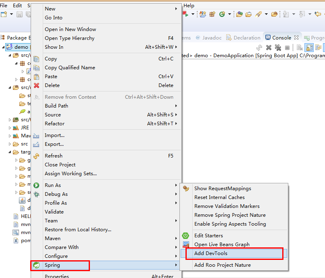Click the Clear Console icon
Screen dimensions: 325x278
(300, 48)
